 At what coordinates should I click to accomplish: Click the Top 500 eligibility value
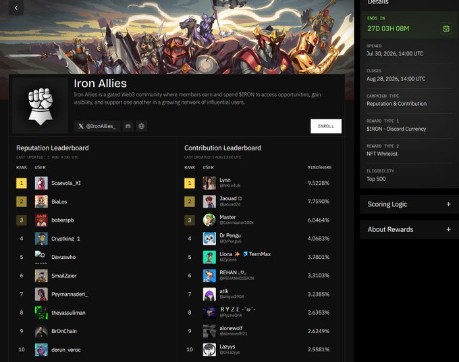click(x=376, y=179)
